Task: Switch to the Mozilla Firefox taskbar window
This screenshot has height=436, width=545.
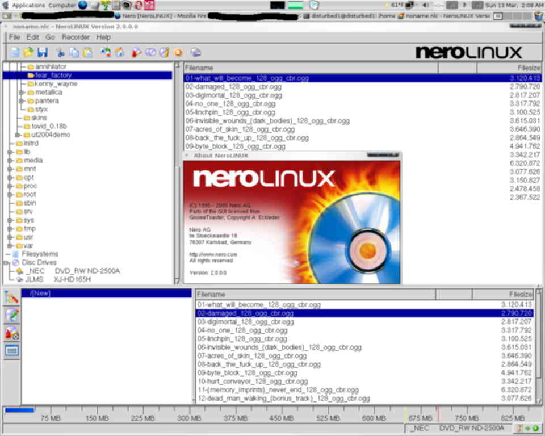Action: [x=161, y=16]
